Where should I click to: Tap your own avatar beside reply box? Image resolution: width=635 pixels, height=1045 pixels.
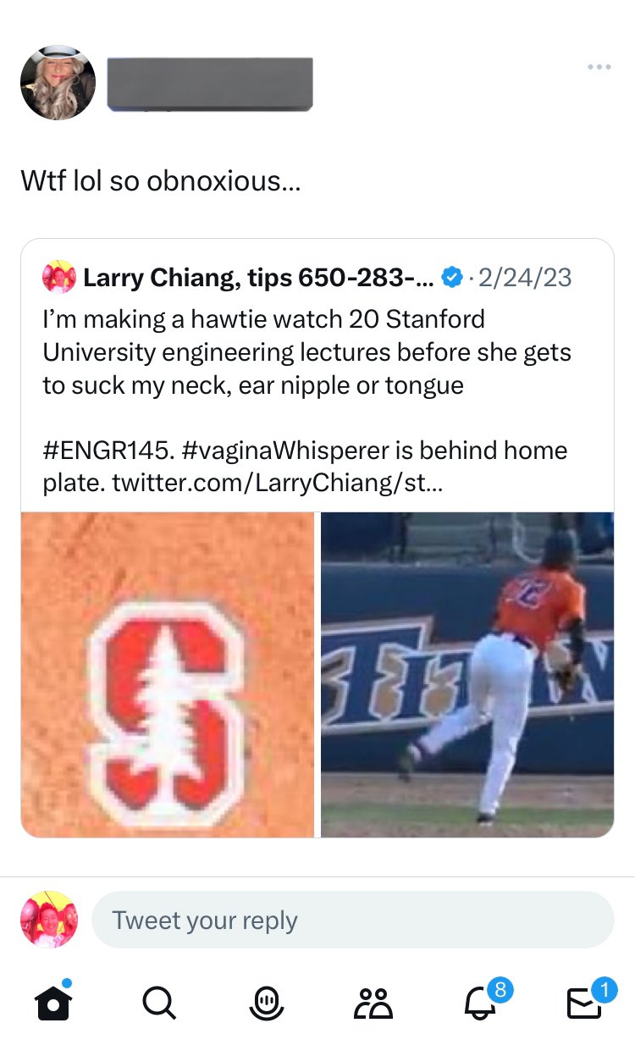pyautogui.click(x=49, y=919)
